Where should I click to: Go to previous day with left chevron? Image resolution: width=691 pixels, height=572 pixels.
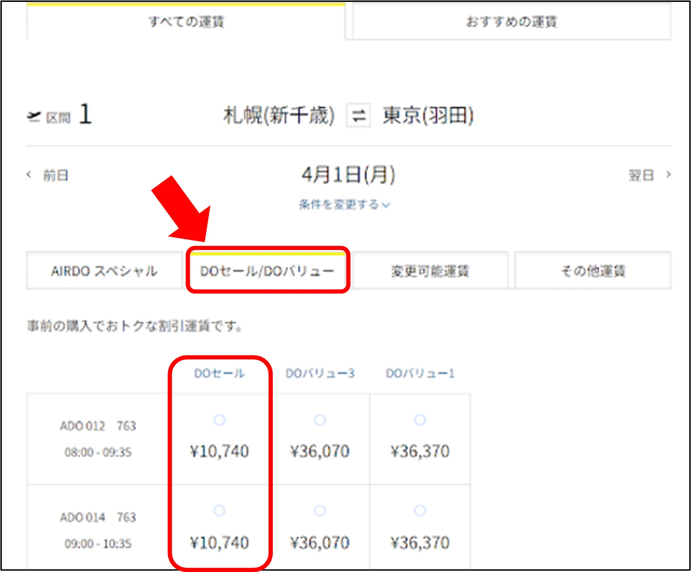pyautogui.click(x=29, y=175)
